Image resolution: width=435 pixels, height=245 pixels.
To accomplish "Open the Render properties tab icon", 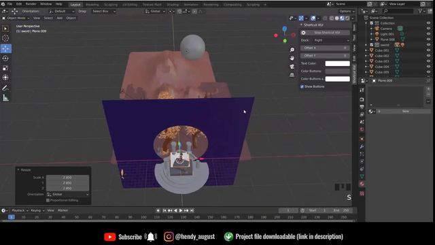I will tap(362, 99).
